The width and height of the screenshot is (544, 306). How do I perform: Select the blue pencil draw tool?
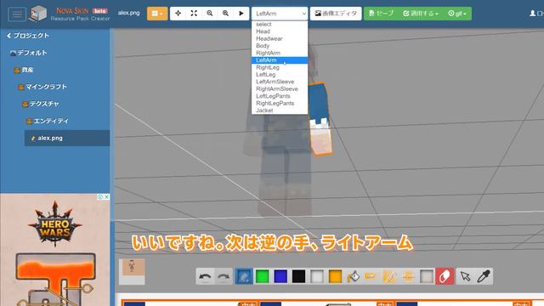point(244,276)
